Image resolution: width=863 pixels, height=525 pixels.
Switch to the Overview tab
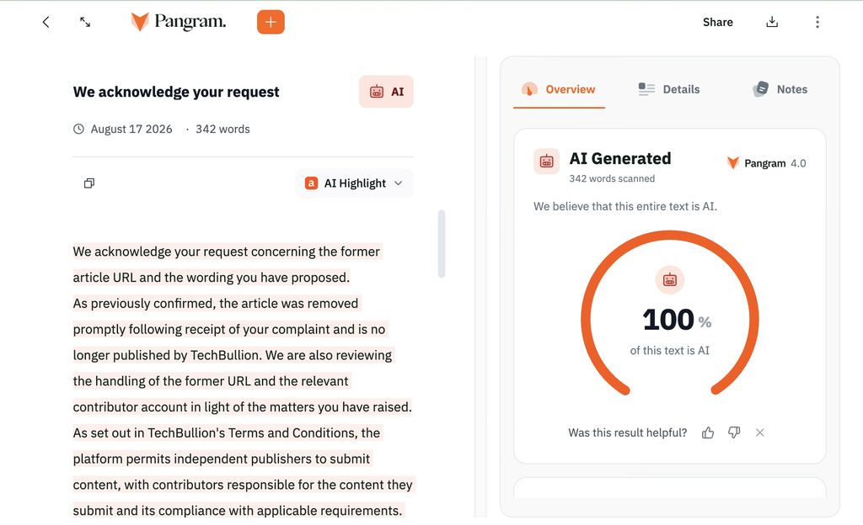560,89
